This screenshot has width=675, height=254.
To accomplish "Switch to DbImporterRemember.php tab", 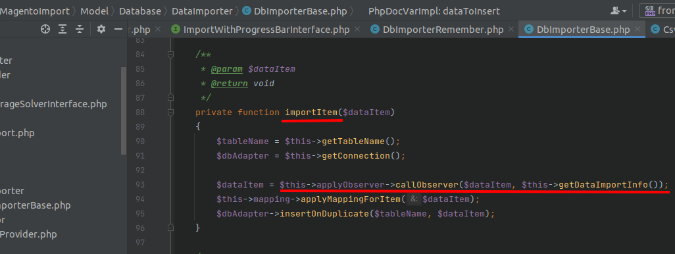I will pyautogui.click(x=443, y=30).
